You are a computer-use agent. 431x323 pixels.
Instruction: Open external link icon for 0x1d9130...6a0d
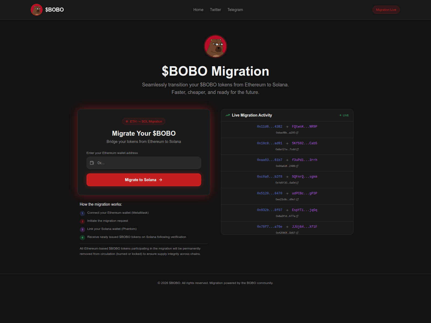[297, 183]
